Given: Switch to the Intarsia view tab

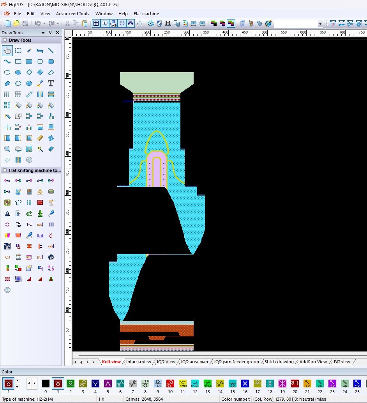Looking at the screenshot, I should point(138,362).
